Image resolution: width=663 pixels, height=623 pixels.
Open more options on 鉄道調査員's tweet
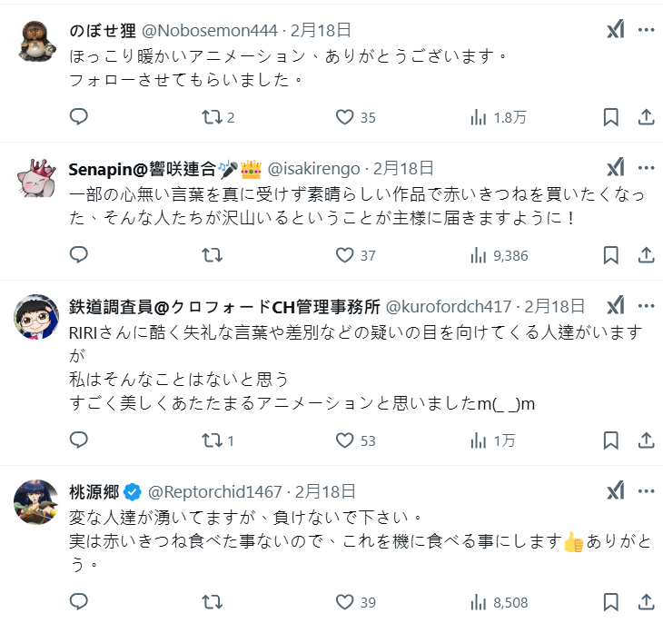pos(646,306)
